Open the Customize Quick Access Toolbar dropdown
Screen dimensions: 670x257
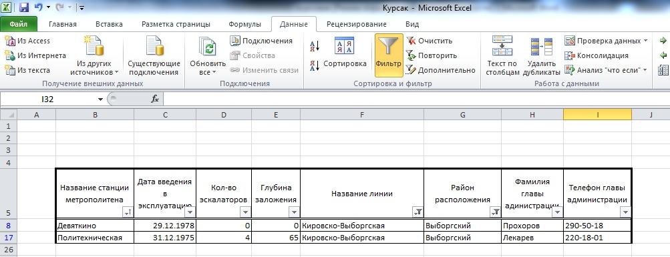[81, 8]
